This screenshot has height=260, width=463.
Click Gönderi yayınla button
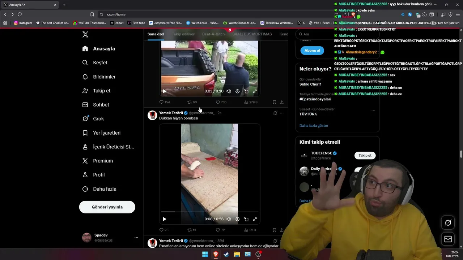[x=107, y=207]
